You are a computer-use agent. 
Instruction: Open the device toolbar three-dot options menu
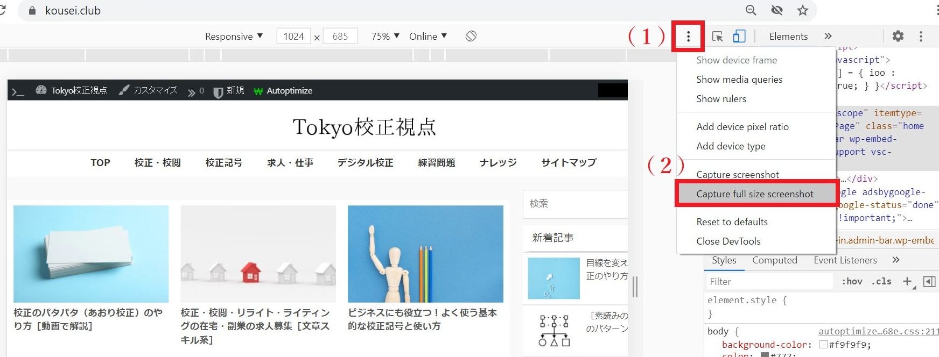click(688, 37)
